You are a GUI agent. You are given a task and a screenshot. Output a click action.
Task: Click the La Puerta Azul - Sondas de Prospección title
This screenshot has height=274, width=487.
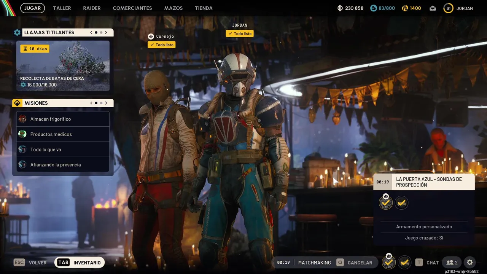[x=429, y=182]
